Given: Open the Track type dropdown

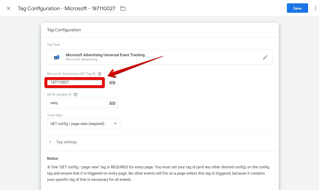Looking at the screenshot, I should click(83, 123).
